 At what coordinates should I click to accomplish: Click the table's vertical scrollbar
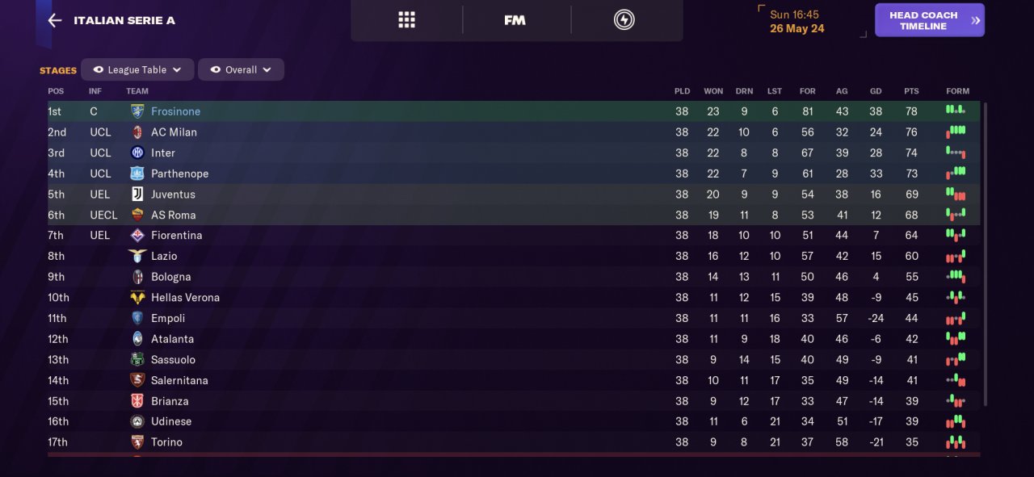[985, 253]
